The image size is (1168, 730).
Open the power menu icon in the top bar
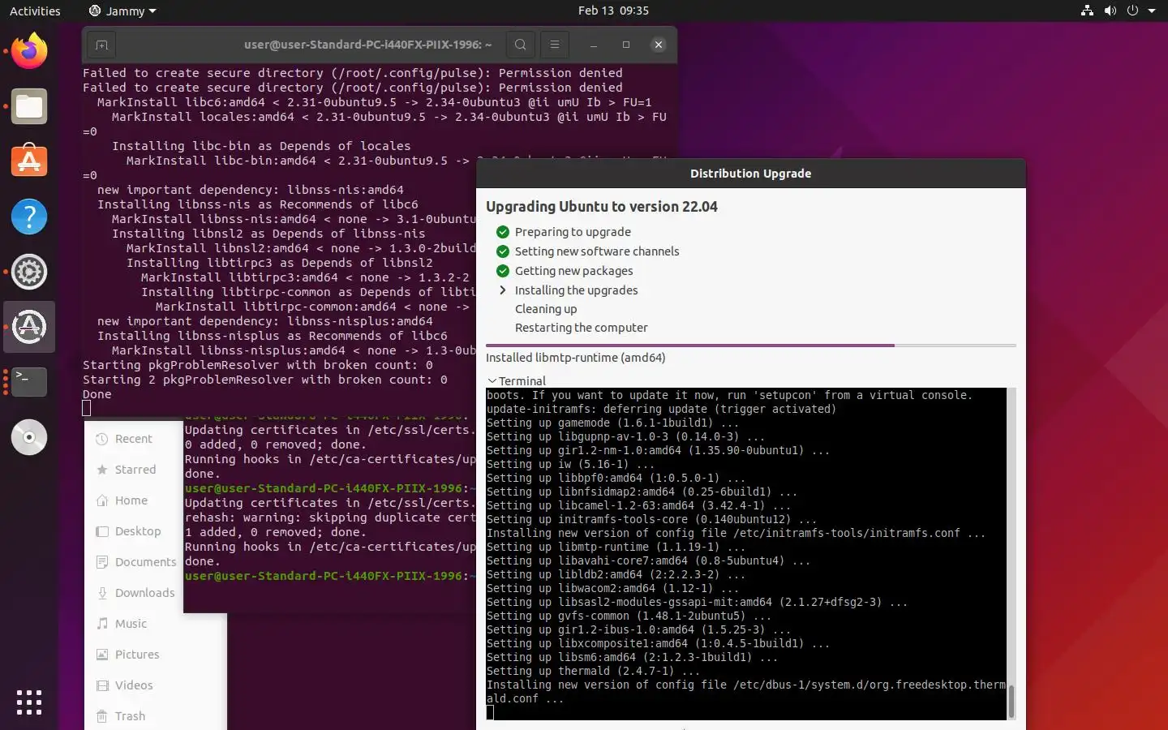1132,11
